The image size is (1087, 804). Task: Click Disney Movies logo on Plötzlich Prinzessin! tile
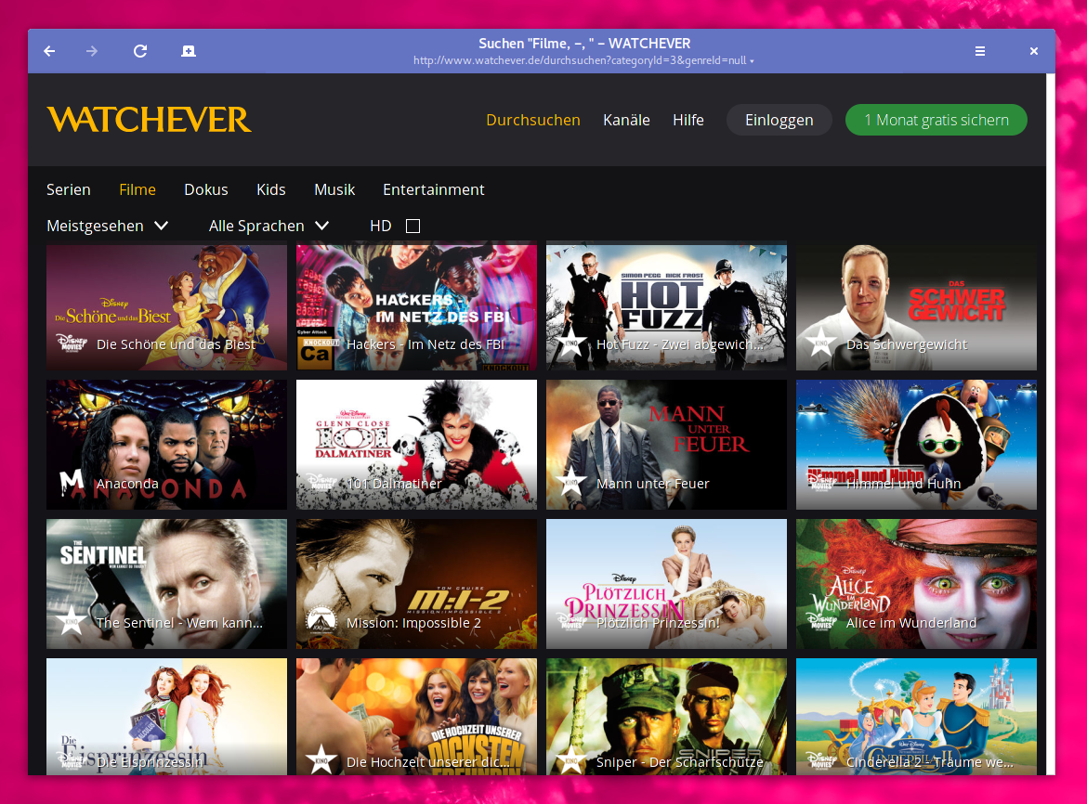[571, 621]
